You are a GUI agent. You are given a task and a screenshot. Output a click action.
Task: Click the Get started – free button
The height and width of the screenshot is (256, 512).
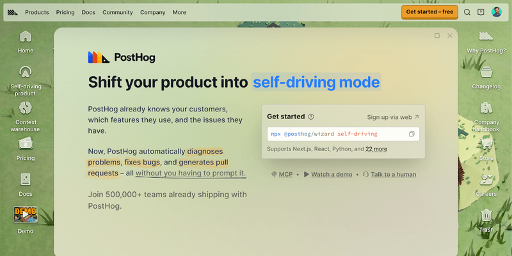pos(429,12)
